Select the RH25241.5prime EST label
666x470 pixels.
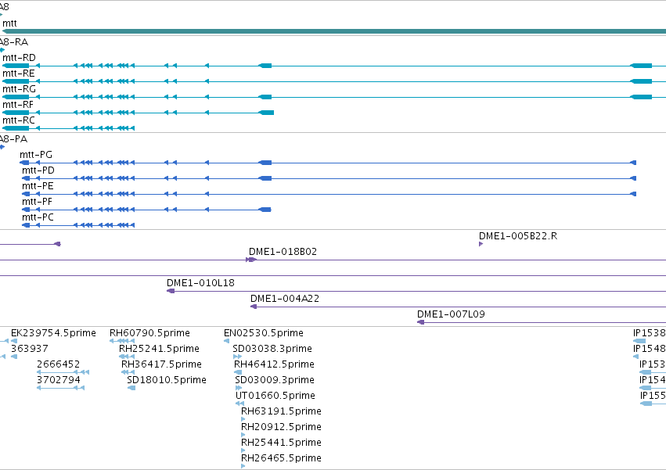(159, 349)
